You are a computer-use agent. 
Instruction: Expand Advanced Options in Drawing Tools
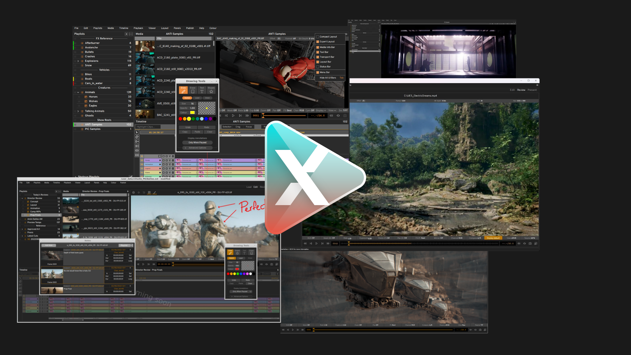pos(197,148)
